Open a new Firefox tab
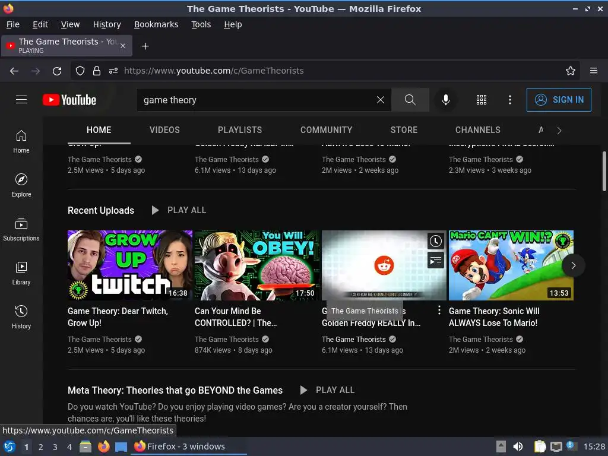The height and width of the screenshot is (456, 608). coord(145,46)
